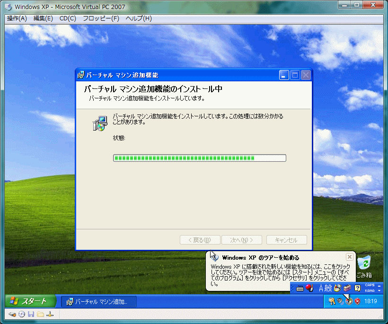Minimize the Virtual PC 2007 window

tap(344, 4)
